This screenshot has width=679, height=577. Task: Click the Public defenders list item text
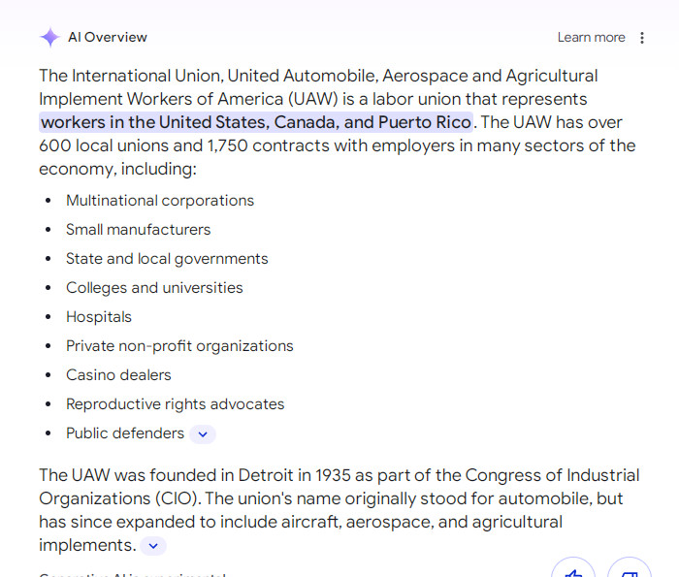pos(125,433)
